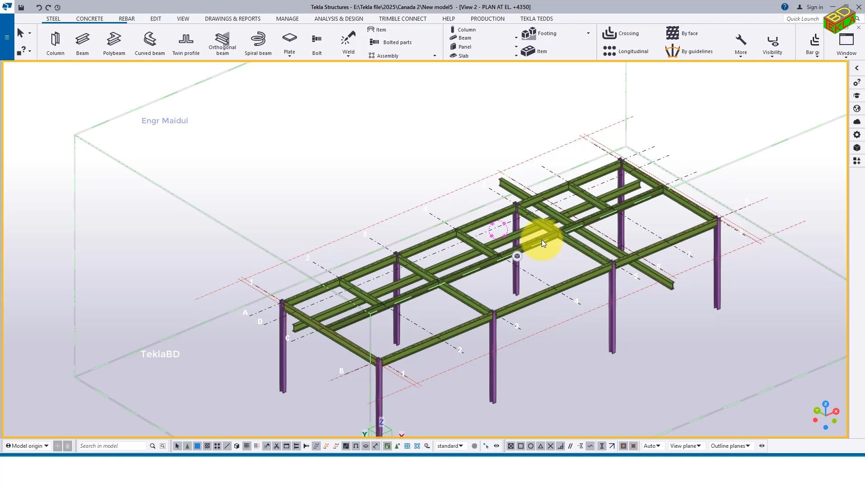Toggle the eye visibility icon near Outline planes
This screenshot has width=865, height=486.
click(761, 446)
